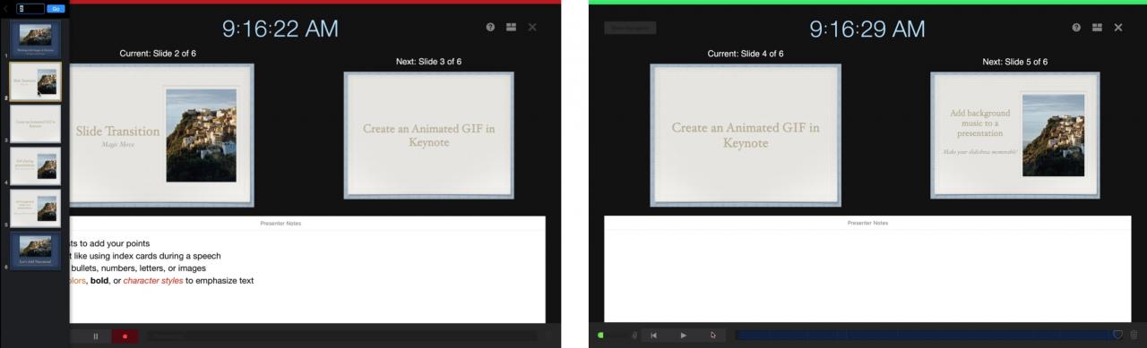Screen dimensions: 1147x348
Task: Close the right recording window via X
Action: 1118,28
